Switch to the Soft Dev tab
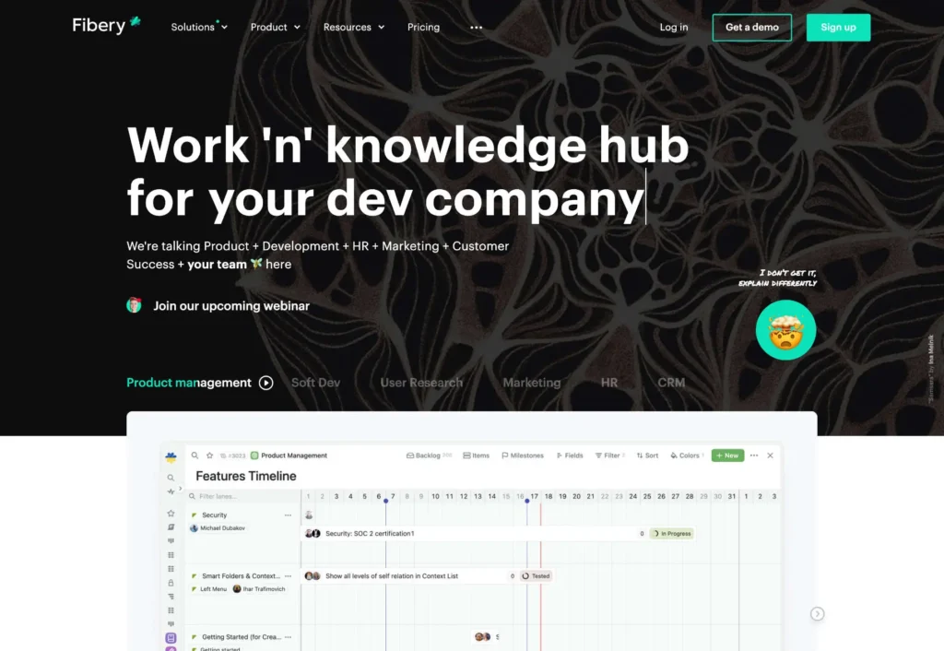Viewport: 944px width, 651px height. [x=315, y=383]
